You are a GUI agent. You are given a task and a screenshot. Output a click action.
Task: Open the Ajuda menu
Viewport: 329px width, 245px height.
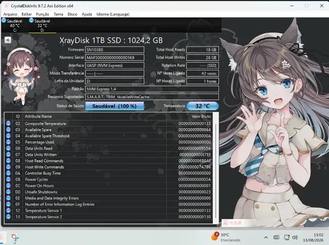(87, 14)
